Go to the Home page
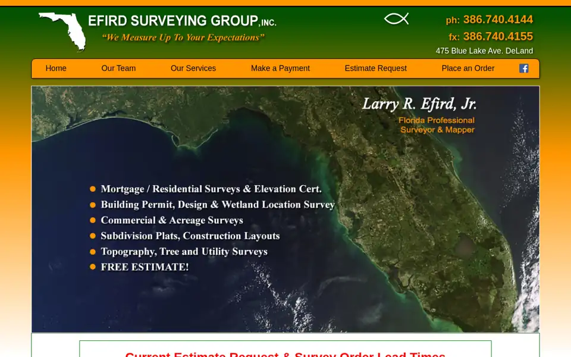This screenshot has height=357, width=571. point(56,68)
